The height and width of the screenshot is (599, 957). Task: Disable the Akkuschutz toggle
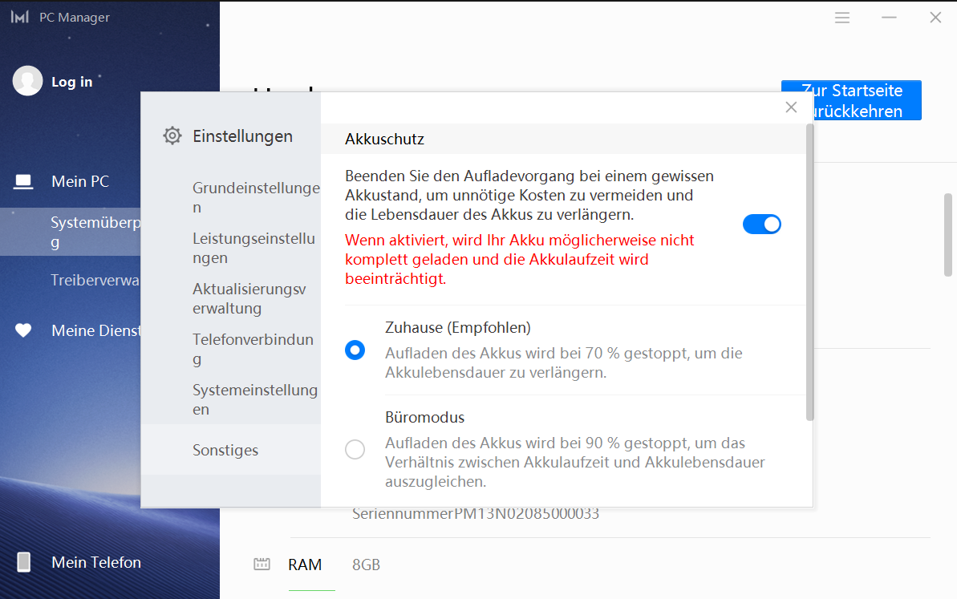(761, 224)
